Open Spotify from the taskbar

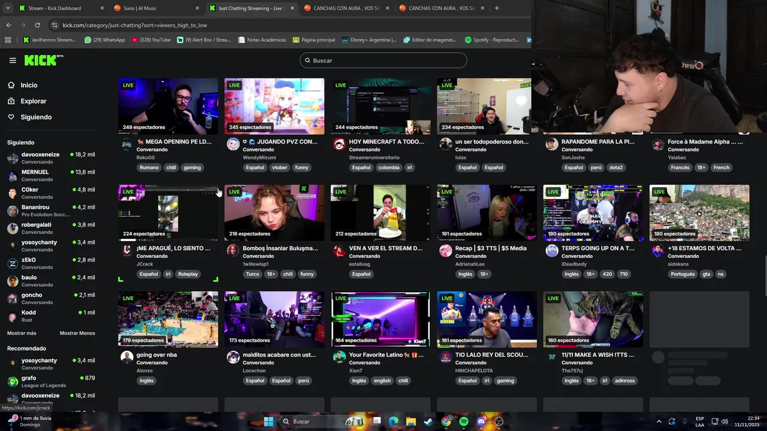pyautogui.click(x=463, y=421)
